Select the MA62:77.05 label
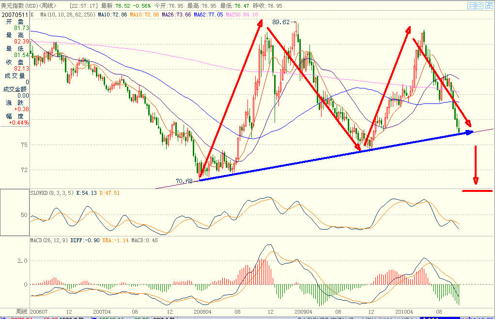This screenshot has height=319, width=495. tap(208, 14)
